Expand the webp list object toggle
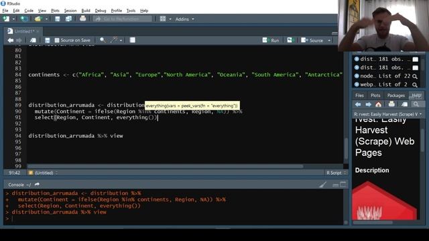Viewport: 429px width, 241px height. (357, 84)
